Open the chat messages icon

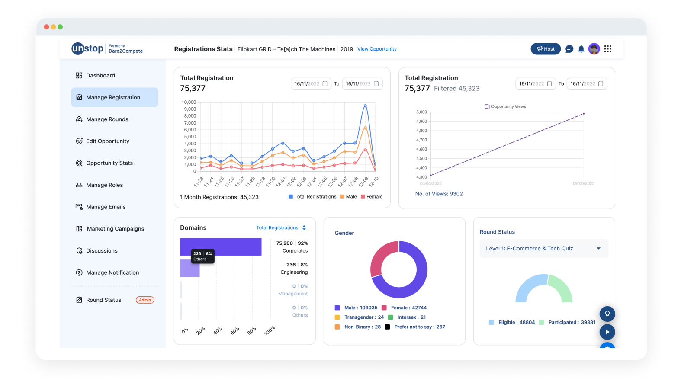(x=569, y=49)
